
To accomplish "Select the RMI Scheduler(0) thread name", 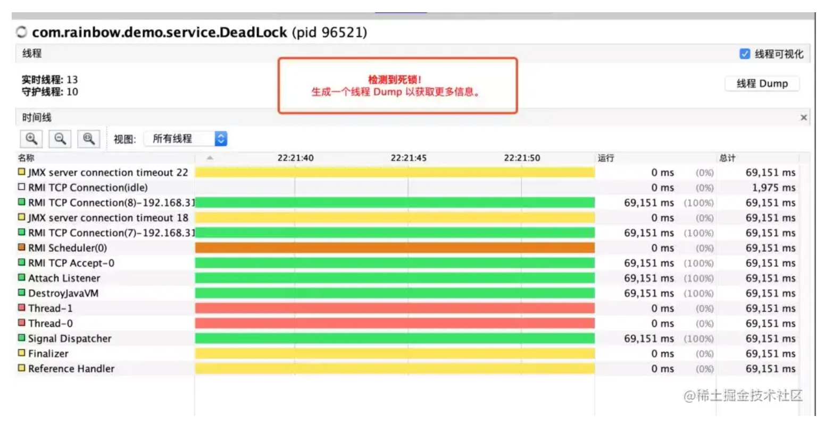I will (x=68, y=248).
